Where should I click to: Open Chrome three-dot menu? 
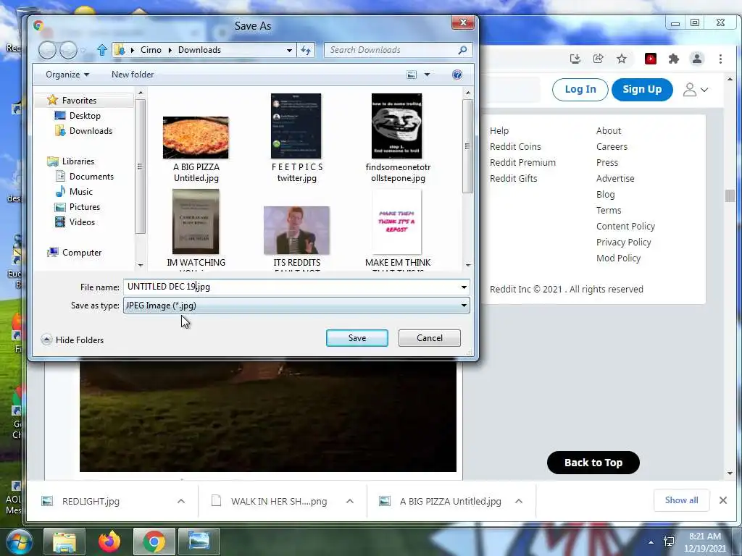point(720,59)
